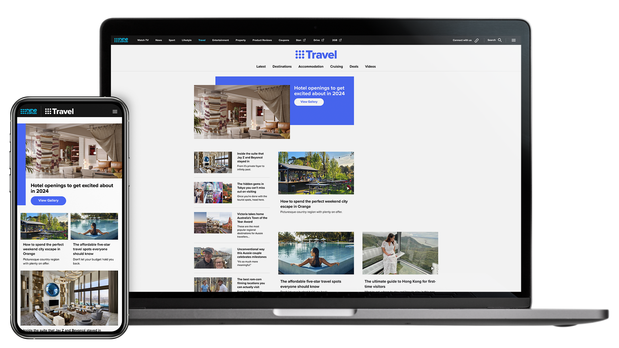Go to the Deals tab

354,67
